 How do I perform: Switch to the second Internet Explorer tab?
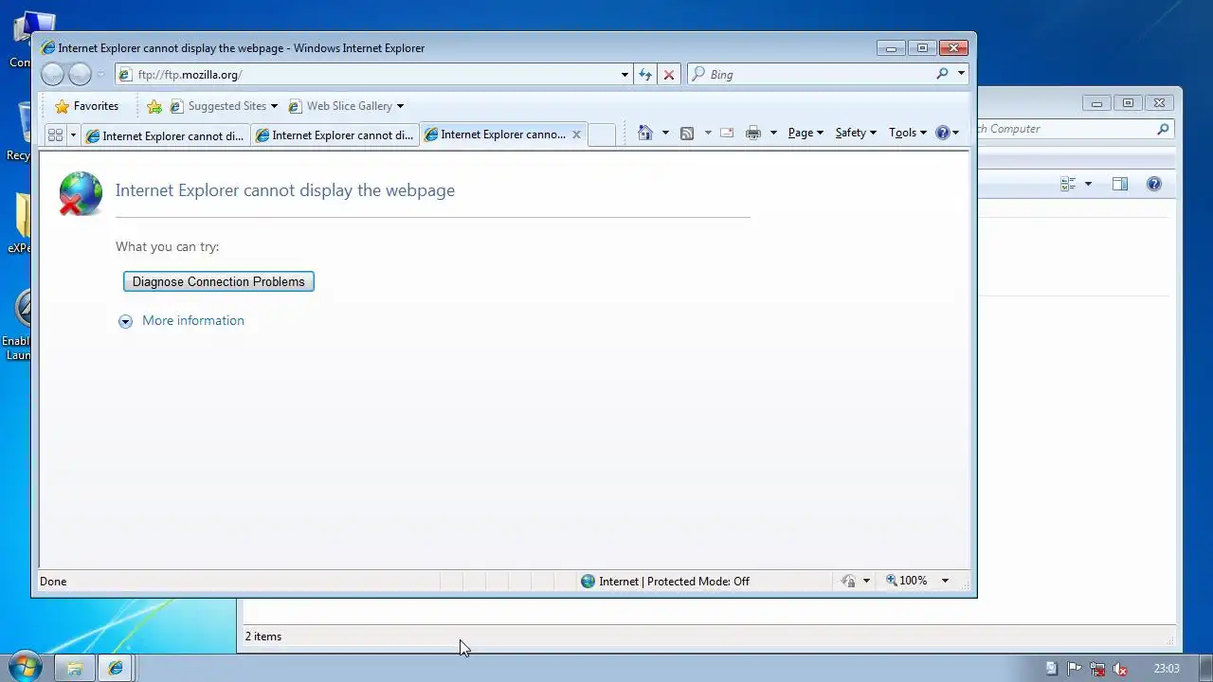point(335,135)
